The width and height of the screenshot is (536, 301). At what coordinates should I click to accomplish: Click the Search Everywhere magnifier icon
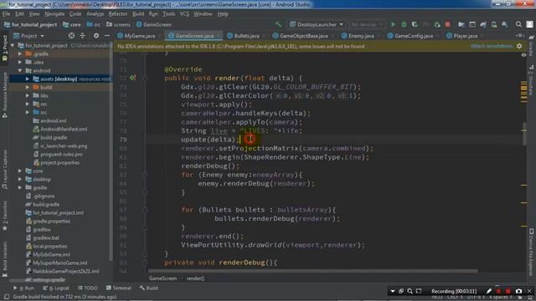518,24
